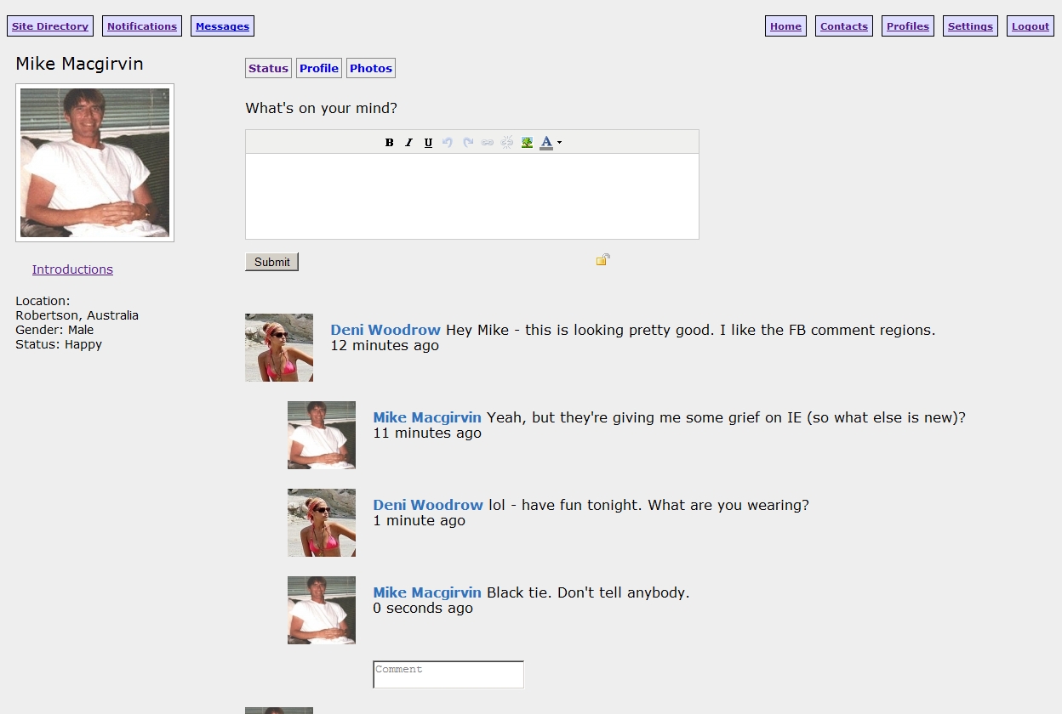This screenshot has width=1062, height=714.
Task: Apply the current text color with the A button
Action: click(546, 143)
